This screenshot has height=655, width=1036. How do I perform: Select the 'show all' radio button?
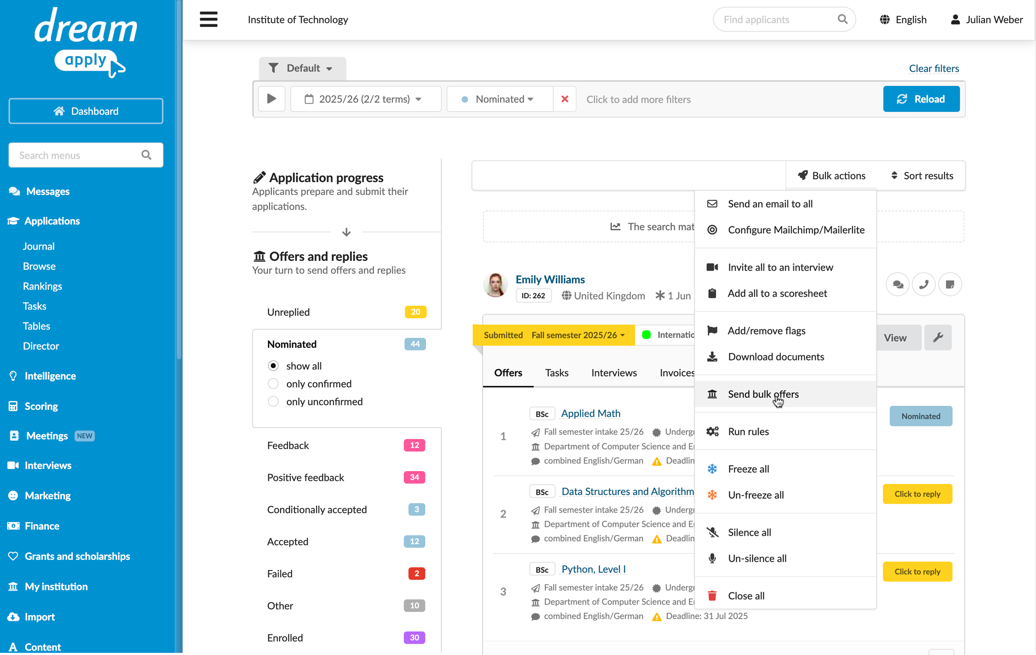tap(273, 366)
